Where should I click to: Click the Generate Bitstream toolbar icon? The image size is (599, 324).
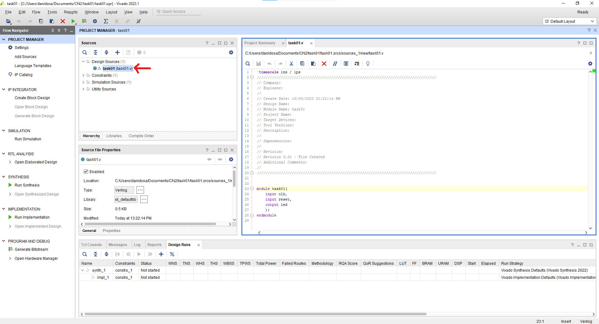pos(84,21)
